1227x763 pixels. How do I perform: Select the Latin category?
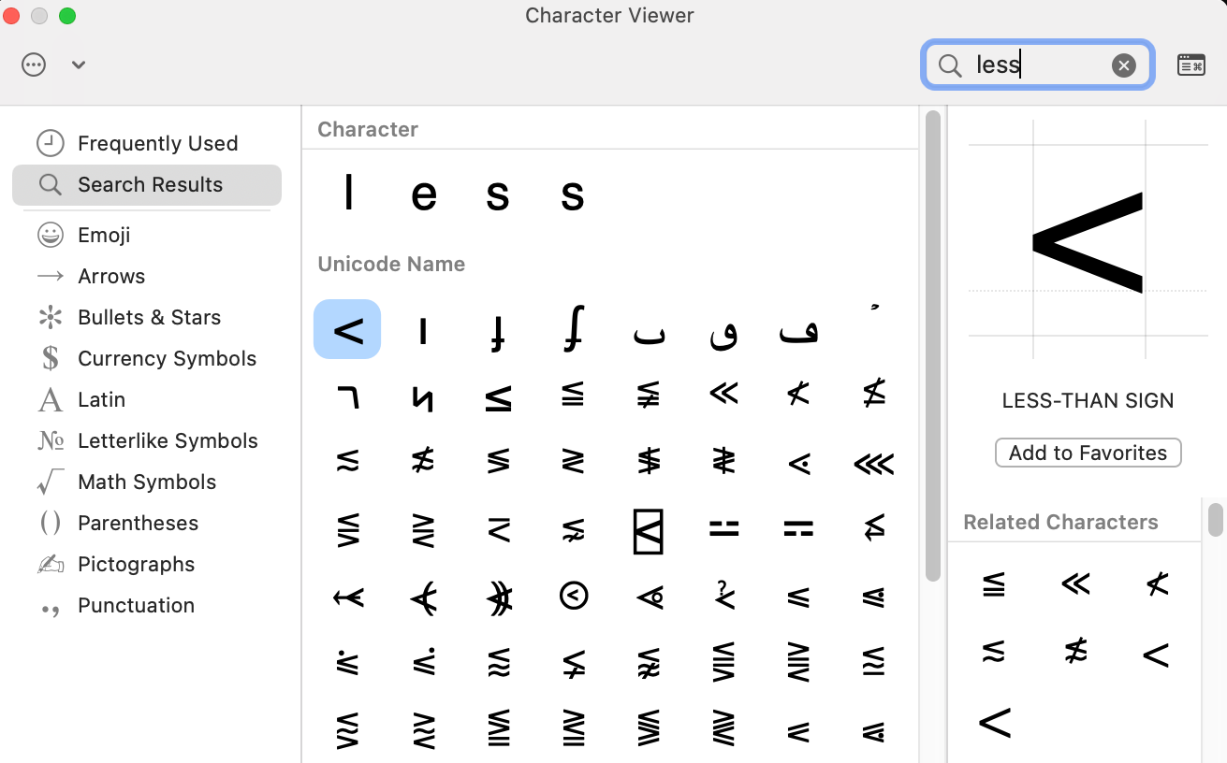point(147,399)
